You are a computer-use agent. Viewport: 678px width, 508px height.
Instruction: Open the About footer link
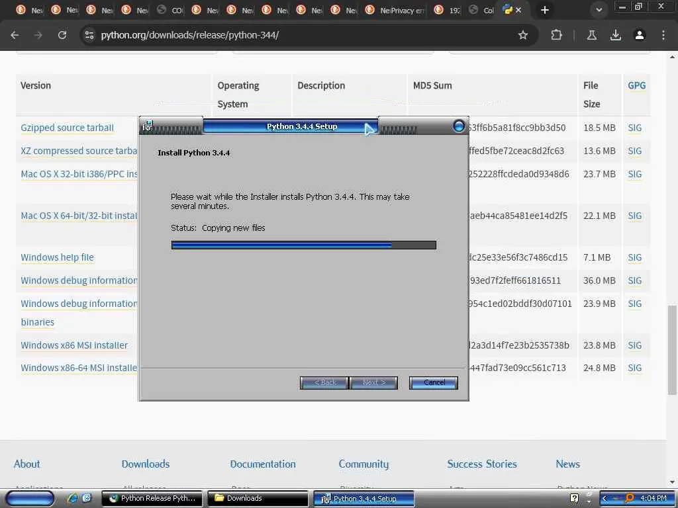coord(26,464)
